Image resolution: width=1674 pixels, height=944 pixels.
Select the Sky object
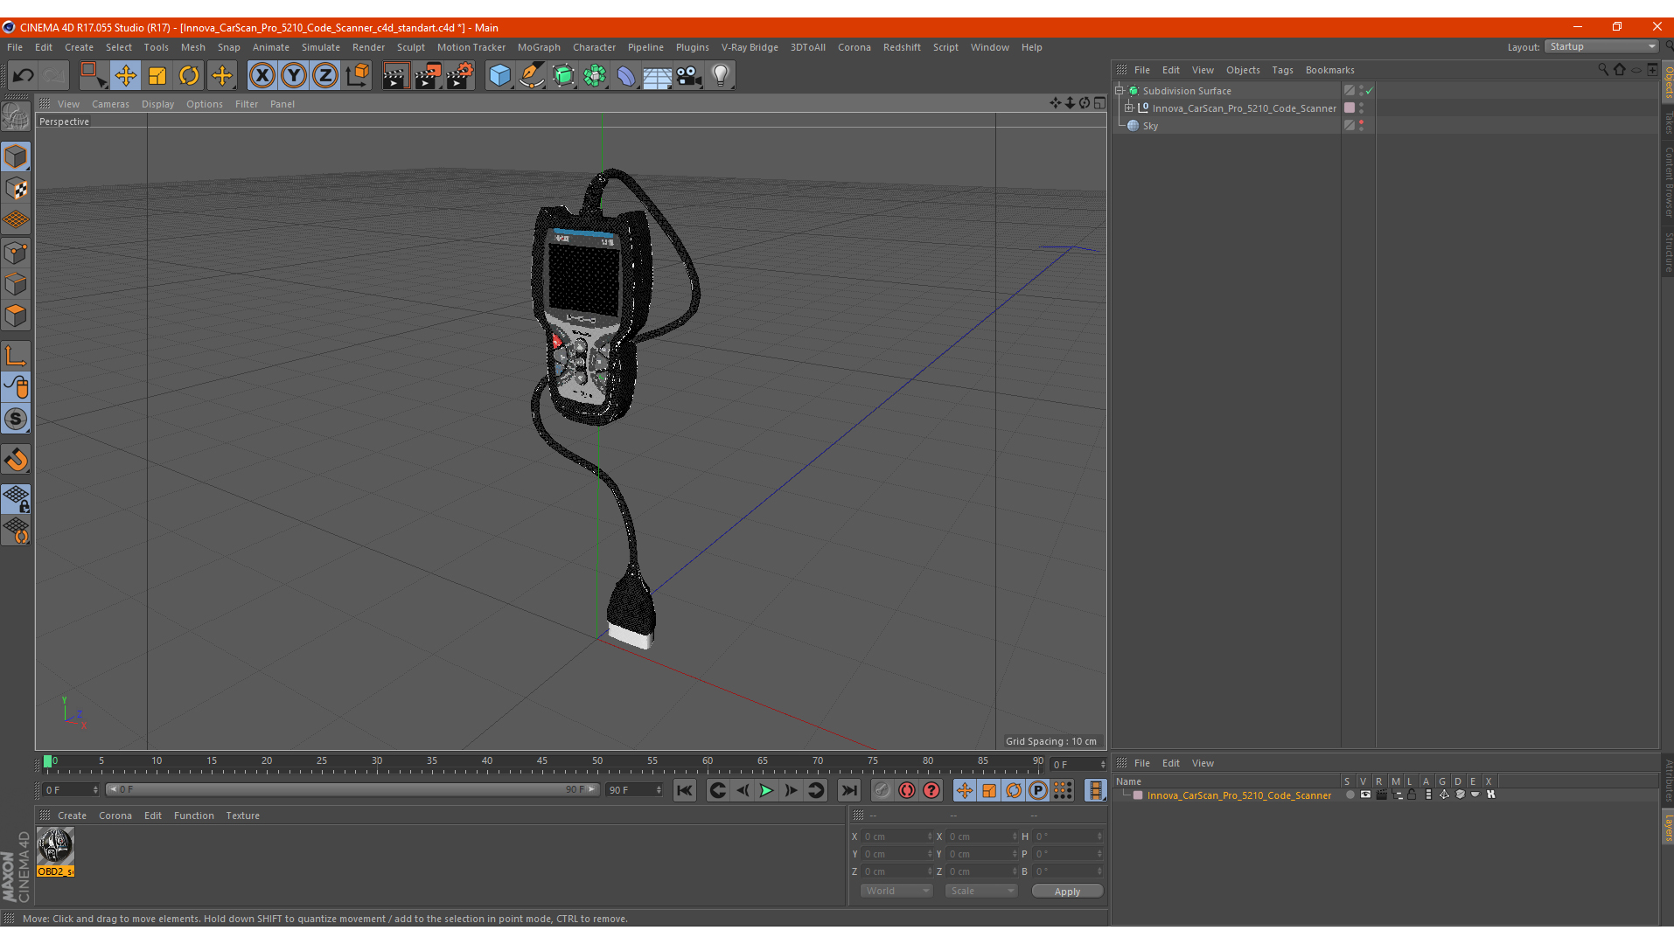point(1150,126)
